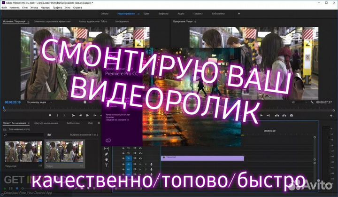Screen dimensions: 338x197
Task: Select the Type tool
Action: (x=107, y=165)
